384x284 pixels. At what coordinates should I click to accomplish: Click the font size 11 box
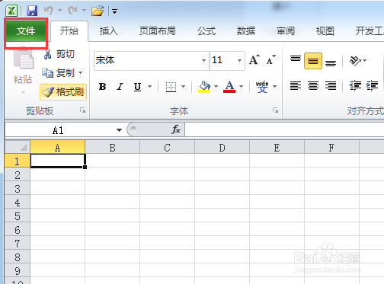point(223,60)
